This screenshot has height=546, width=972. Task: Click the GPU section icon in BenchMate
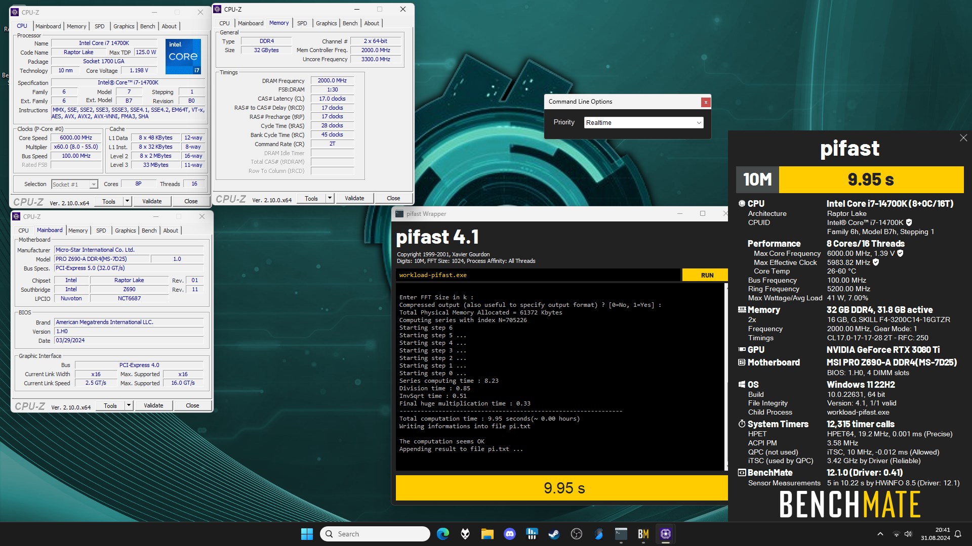[742, 349]
